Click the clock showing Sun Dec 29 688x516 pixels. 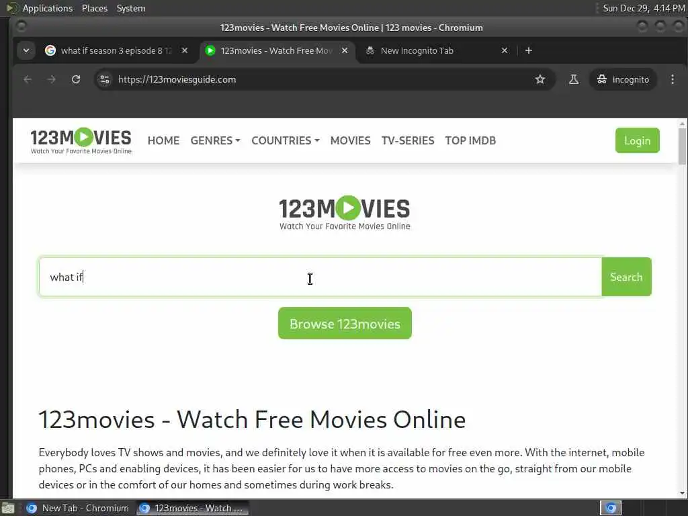(x=644, y=8)
